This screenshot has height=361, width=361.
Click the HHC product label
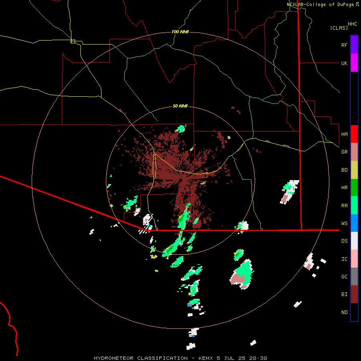coord(353,24)
